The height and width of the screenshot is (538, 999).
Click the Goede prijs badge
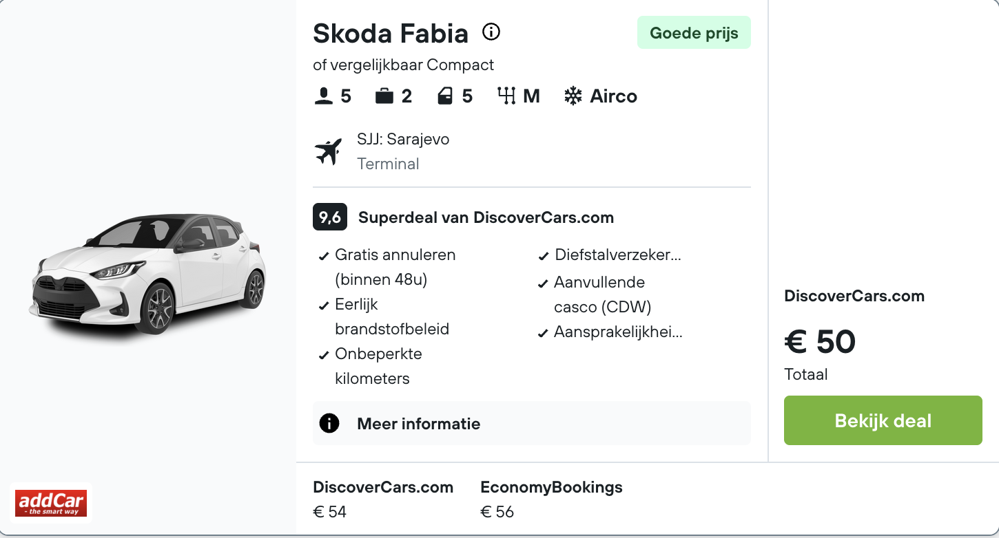694,34
